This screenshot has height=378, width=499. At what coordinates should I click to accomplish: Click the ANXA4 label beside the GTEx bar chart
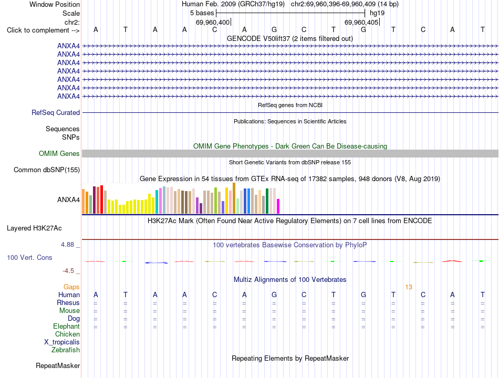[68, 200]
